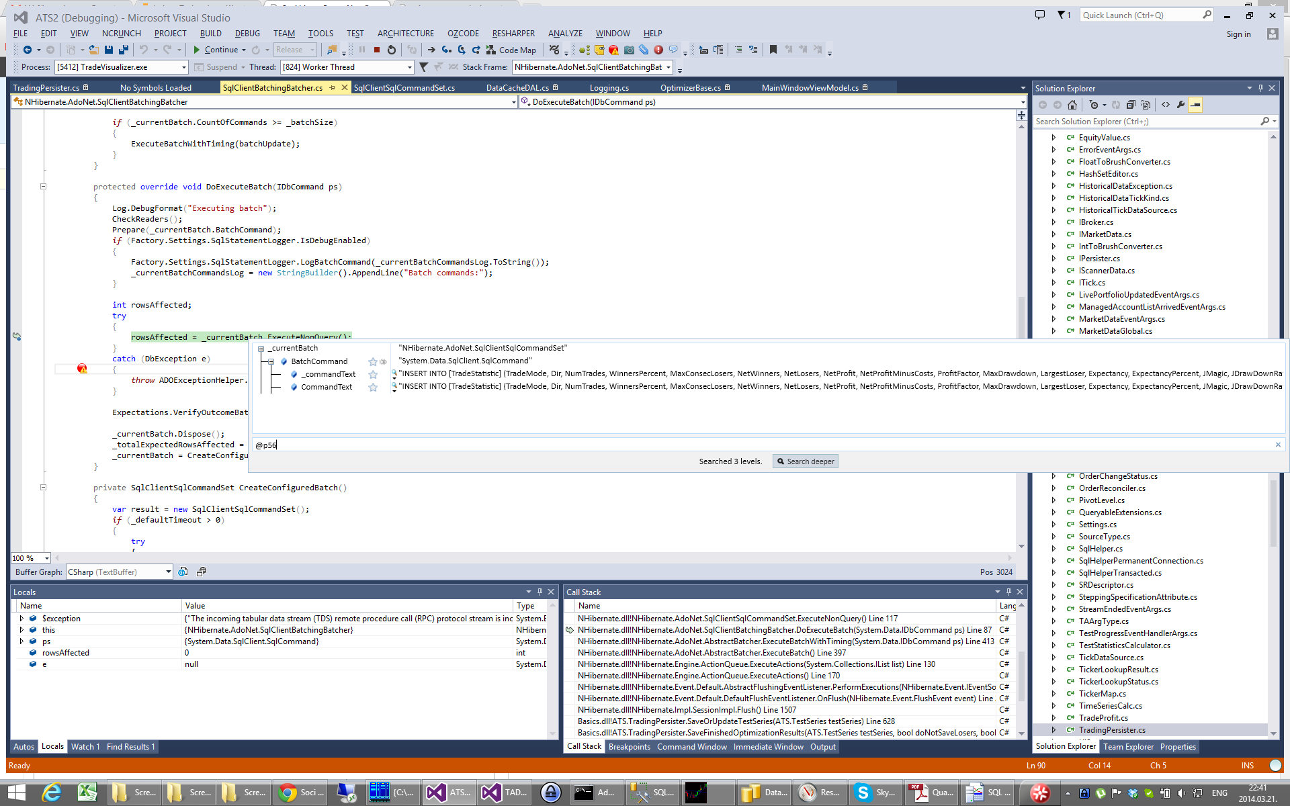The image size is (1290, 806).
Task: Click the Save All icon
Action: (x=123, y=50)
